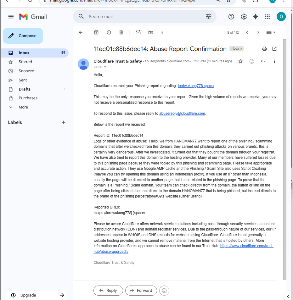Screen dimensions: 293x300
Task: Open Gemini sparkle icon
Action: point(255,17)
